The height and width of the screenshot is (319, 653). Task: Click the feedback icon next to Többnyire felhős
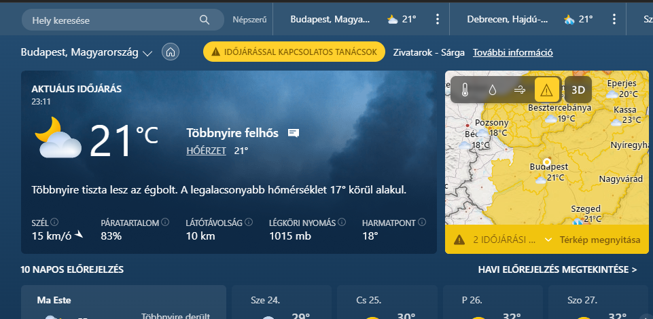coord(293,133)
